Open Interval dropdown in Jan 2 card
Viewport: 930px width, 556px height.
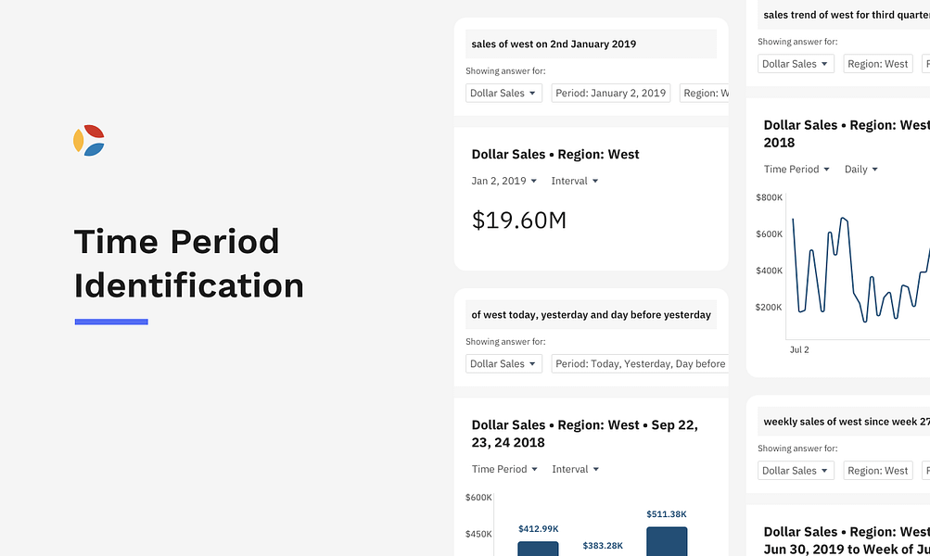pos(575,181)
